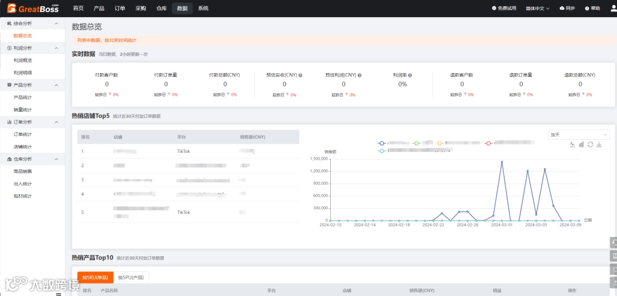Open the 帮助 help link
This screenshot has height=296, width=617.
coord(592,8)
